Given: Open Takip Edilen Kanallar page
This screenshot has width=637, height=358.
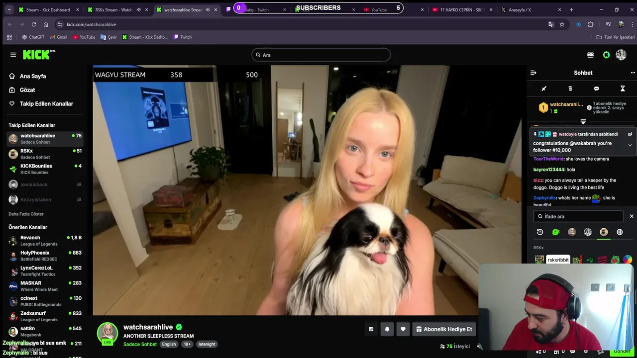Looking at the screenshot, I should pos(46,103).
